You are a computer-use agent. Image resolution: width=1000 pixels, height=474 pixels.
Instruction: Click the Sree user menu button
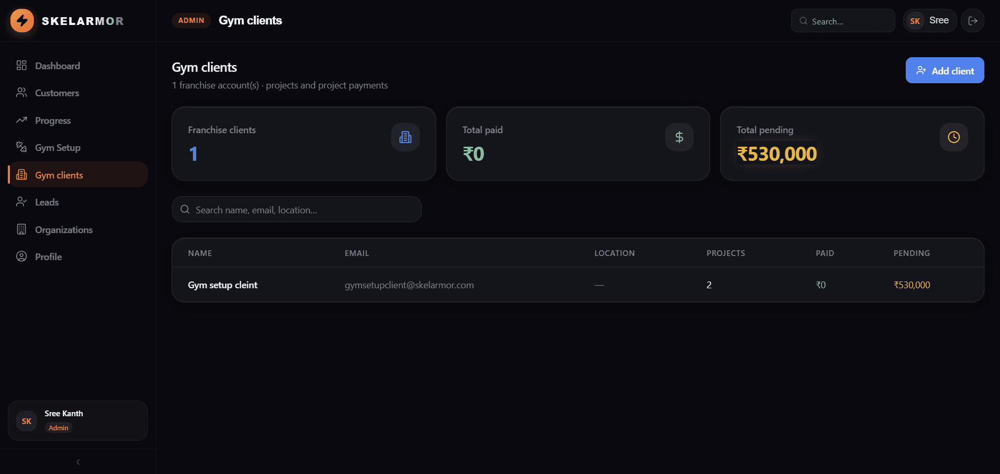point(930,21)
